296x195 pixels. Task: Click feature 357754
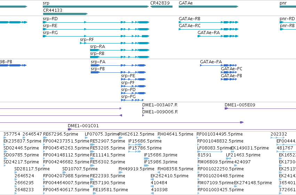pos(12,134)
